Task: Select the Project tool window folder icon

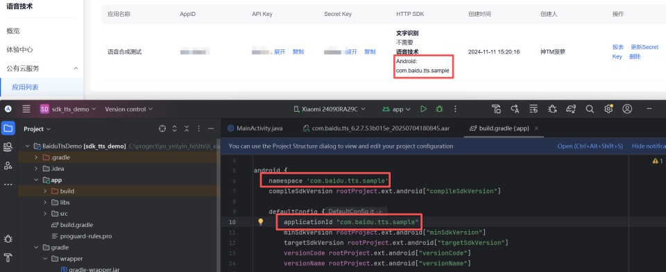Action: pyautogui.click(x=8, y=128)
